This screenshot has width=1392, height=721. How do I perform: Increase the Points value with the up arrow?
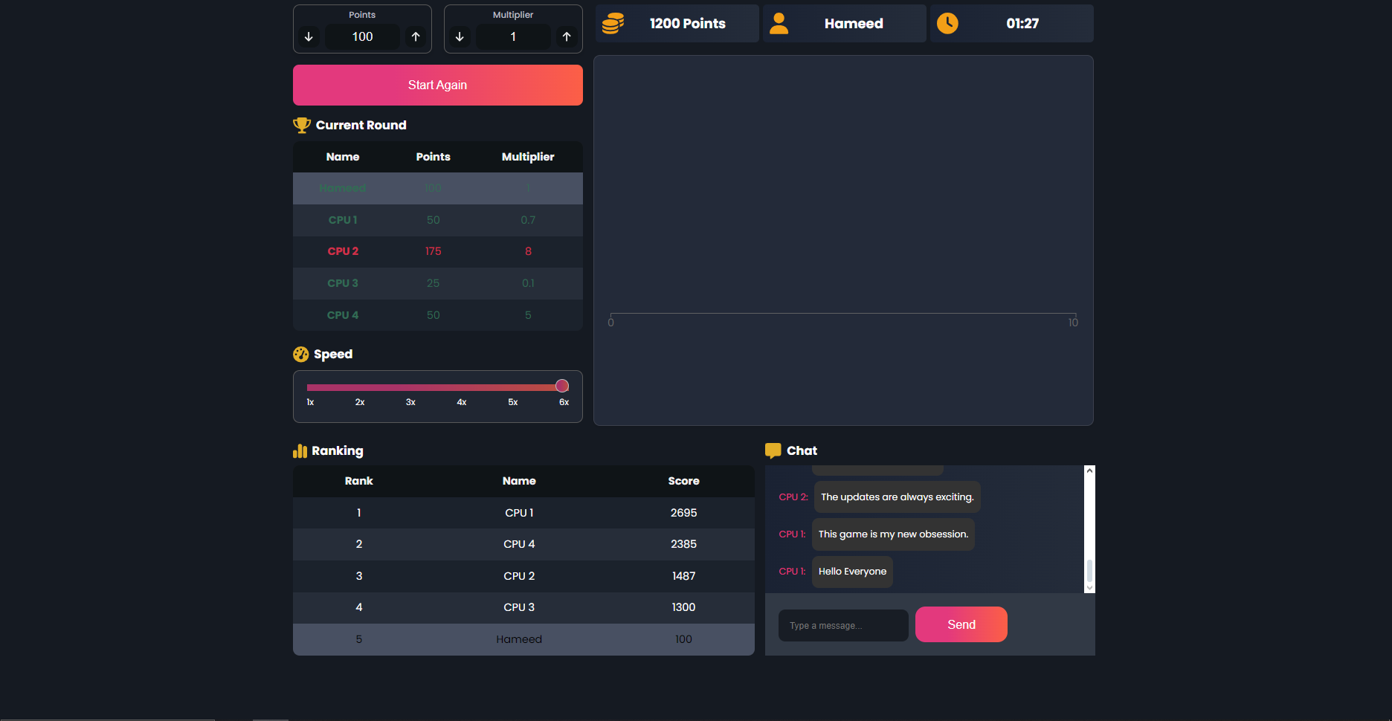[416, 36]
